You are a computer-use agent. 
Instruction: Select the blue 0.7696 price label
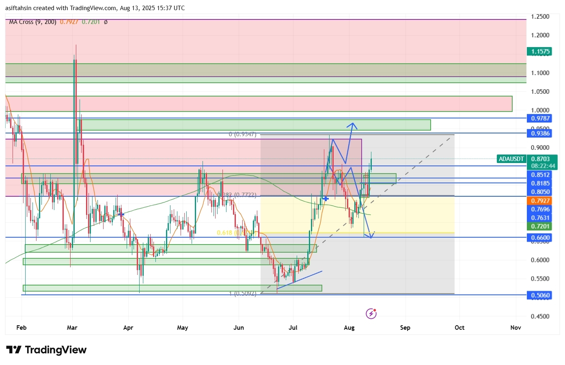point(540,209)
